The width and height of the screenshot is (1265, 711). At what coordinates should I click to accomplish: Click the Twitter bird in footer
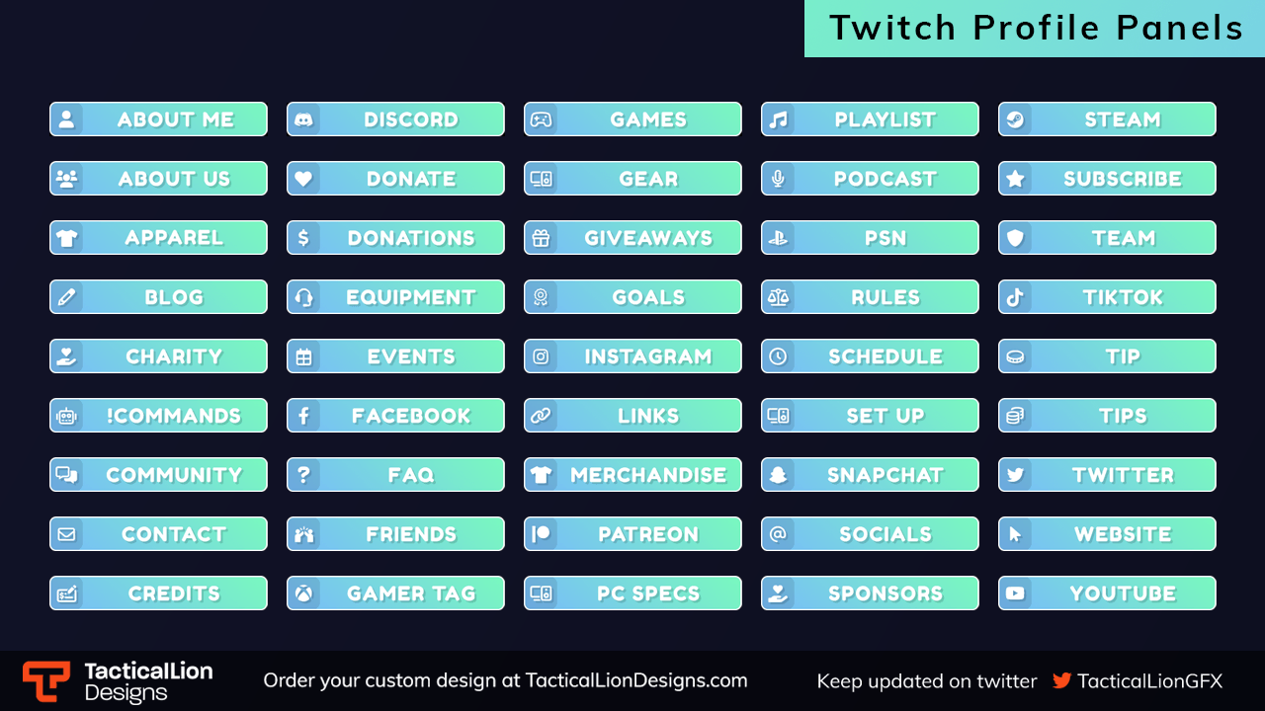pyautogui.click(x=1061, y=680)
